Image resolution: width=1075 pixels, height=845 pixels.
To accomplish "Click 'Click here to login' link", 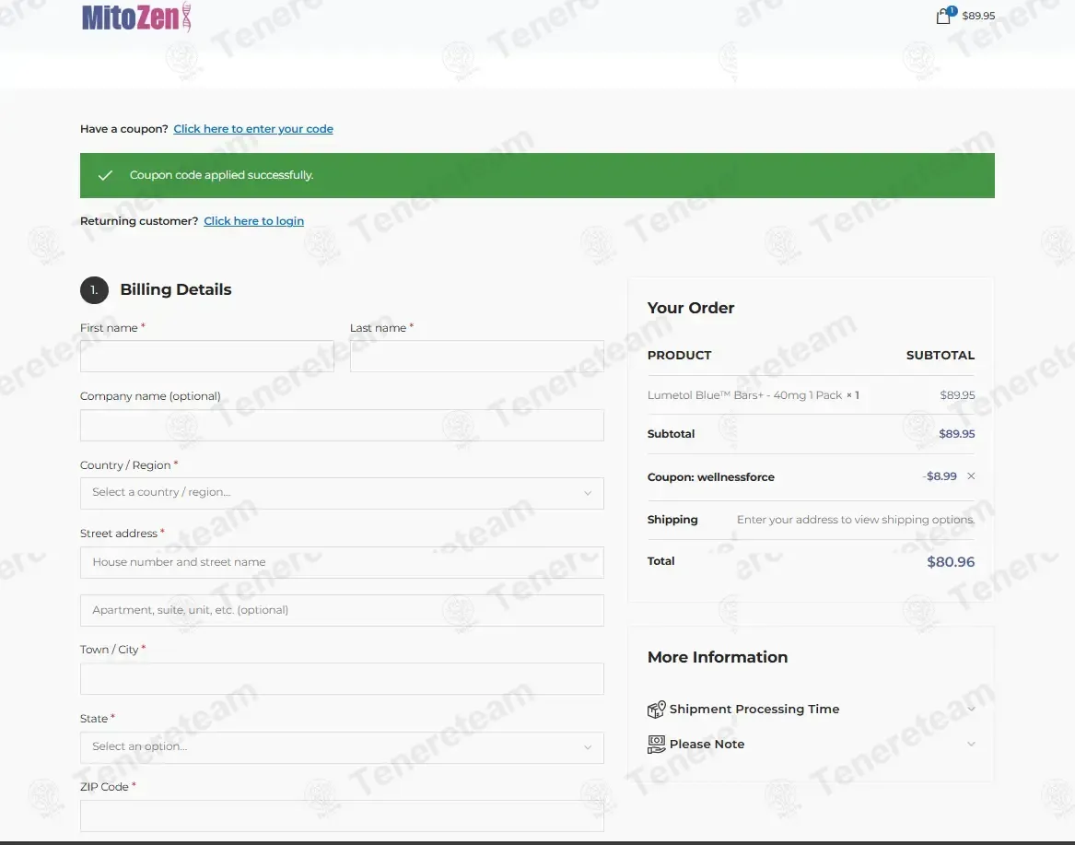I will tap(253, 221).
